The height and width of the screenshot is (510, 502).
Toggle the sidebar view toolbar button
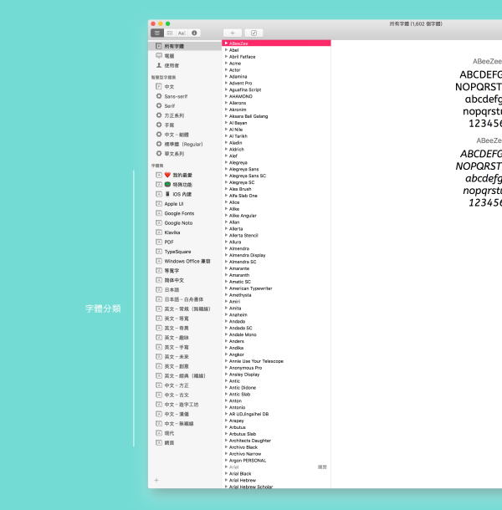tap(157, 33)
